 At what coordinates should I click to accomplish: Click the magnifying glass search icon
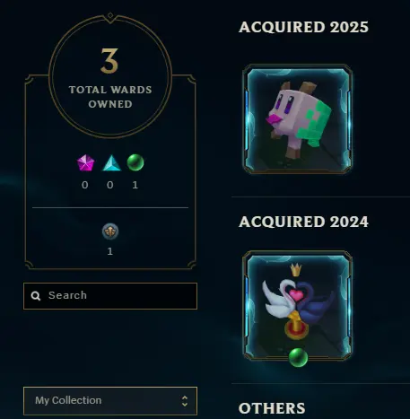(x=36, y=296)
